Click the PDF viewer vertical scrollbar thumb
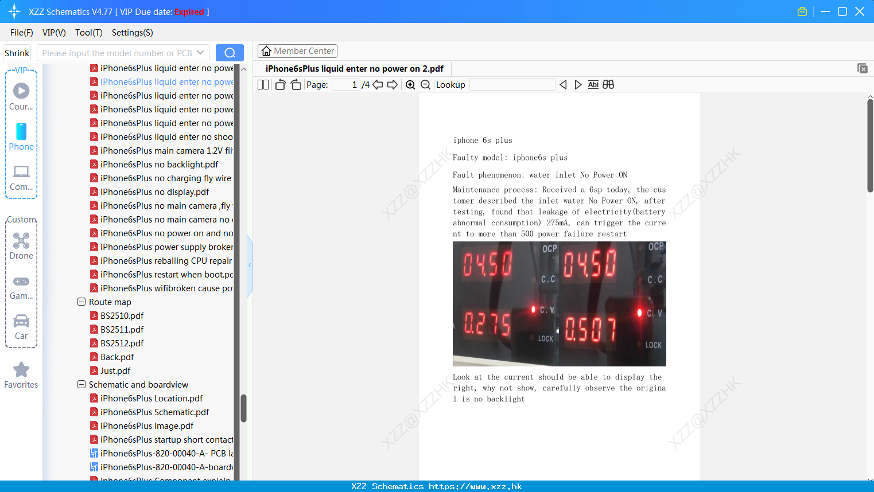 [x=870, y=145]
